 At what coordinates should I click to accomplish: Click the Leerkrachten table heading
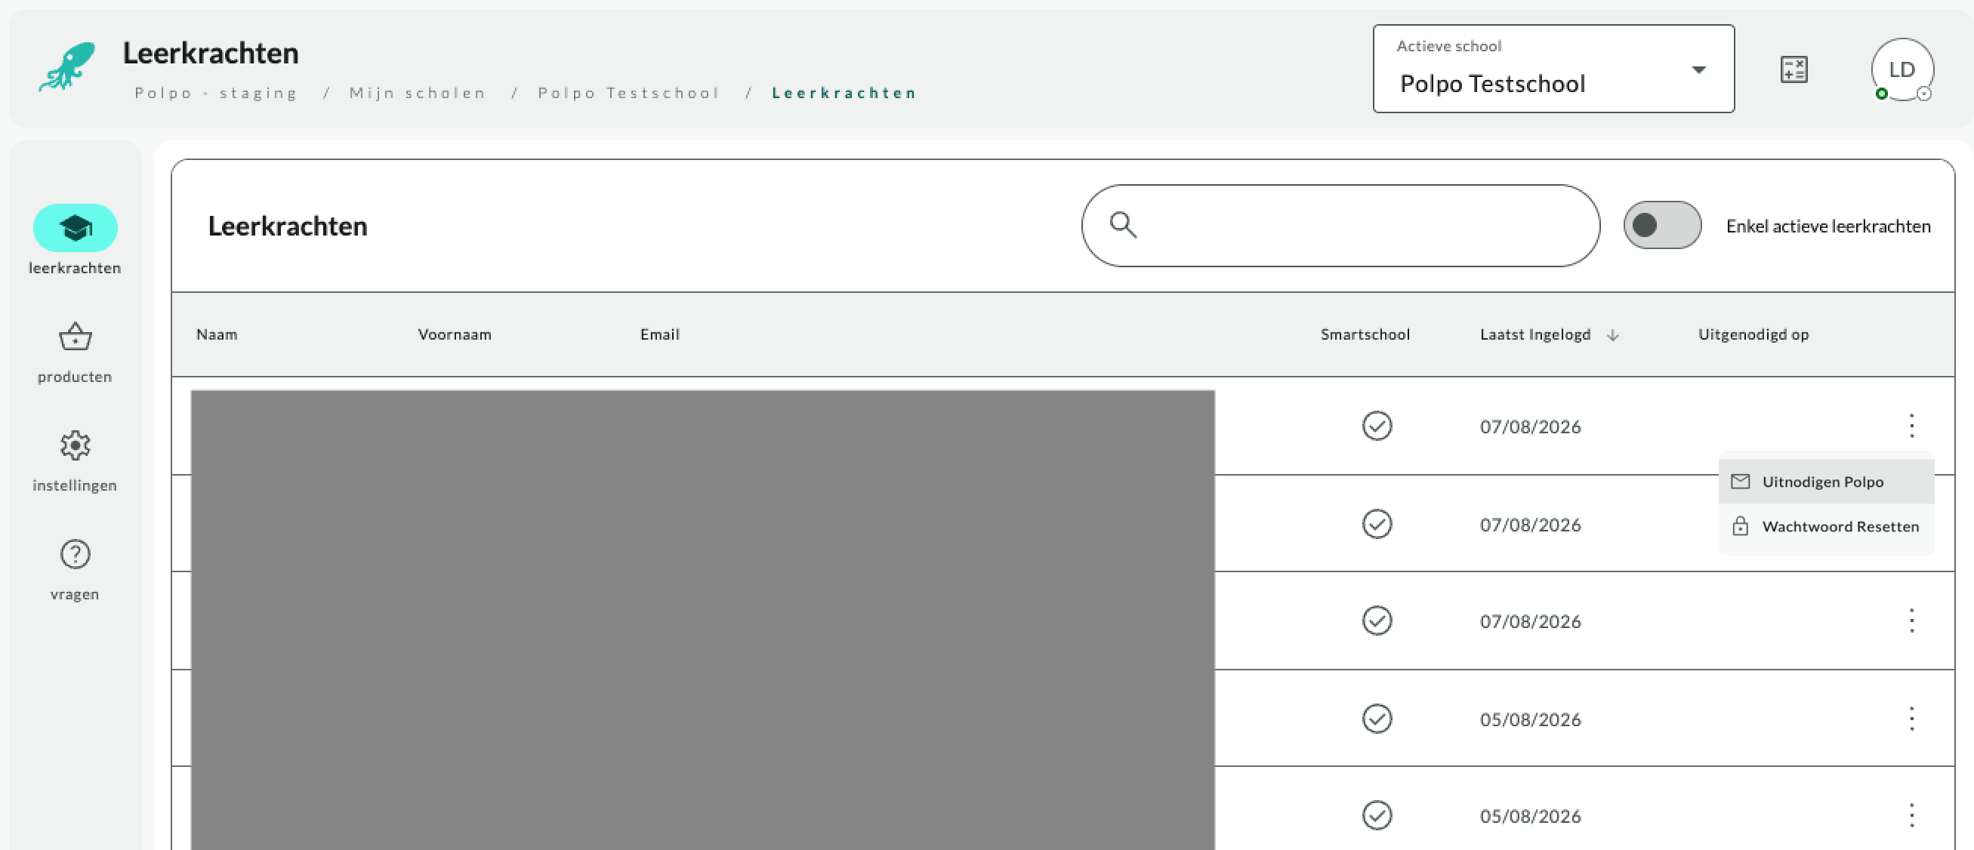tap(288, 226)
